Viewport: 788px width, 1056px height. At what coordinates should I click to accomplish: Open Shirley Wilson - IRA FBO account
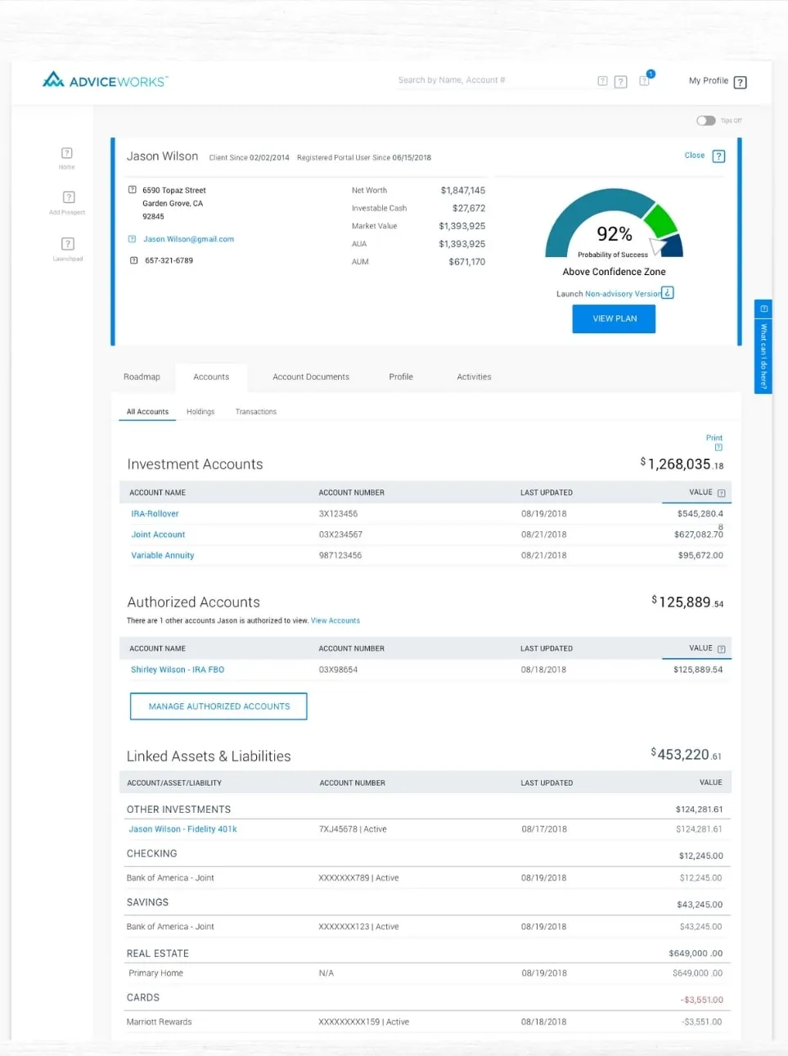point(178,670)
